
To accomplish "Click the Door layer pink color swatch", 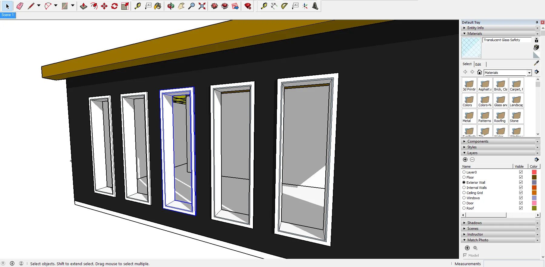I will [x=534, y=203].
